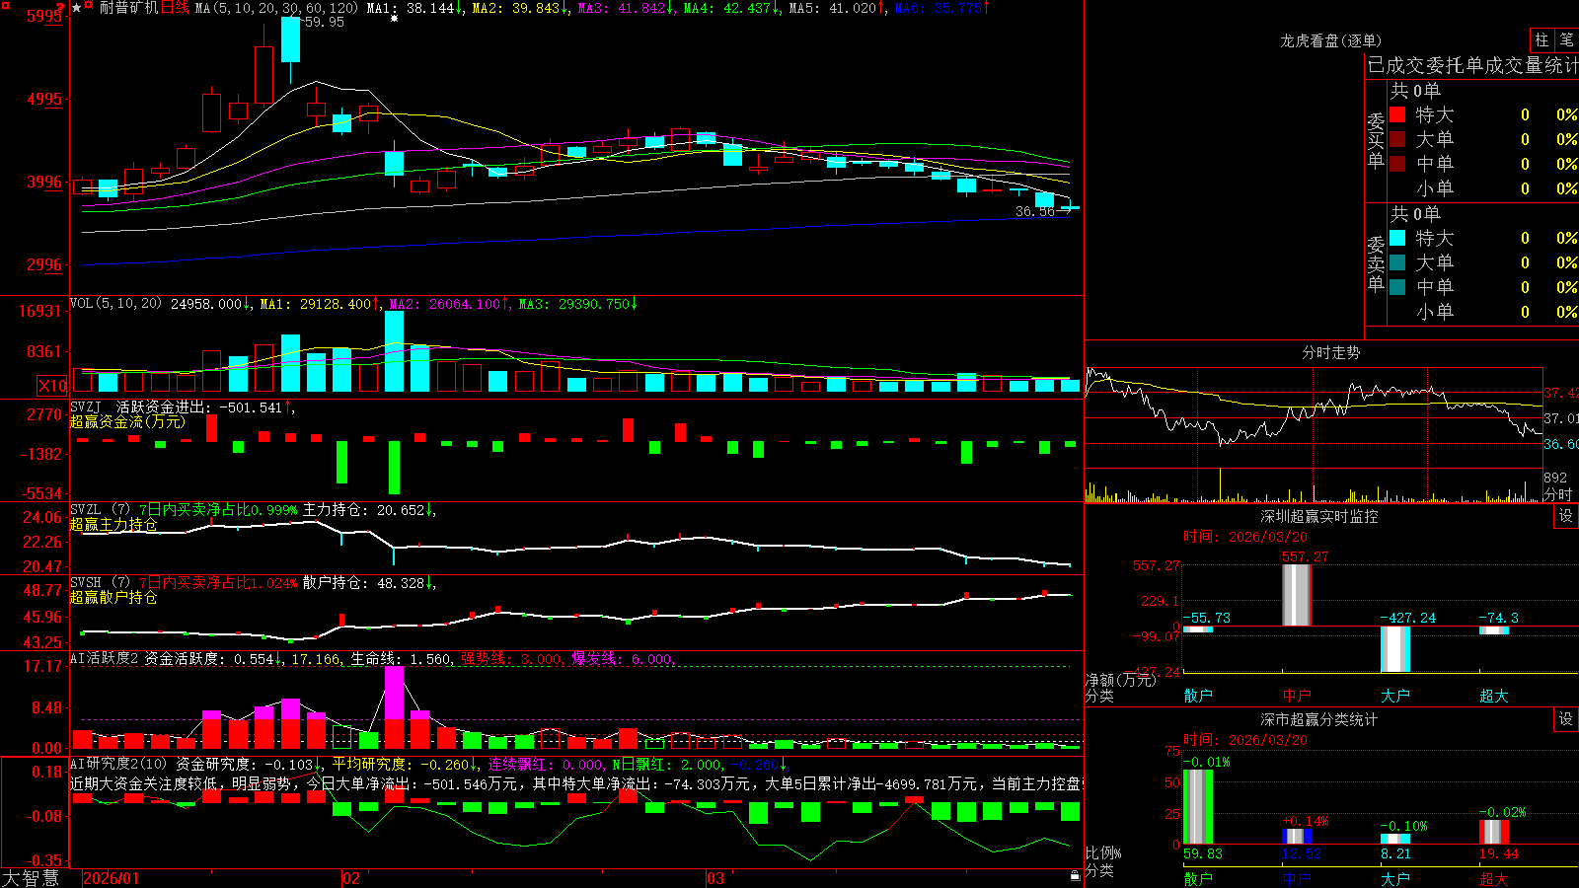This screenshot has height=888, width=1579.
Task: Click the white asterisk marker below MA1 label
Action: pos(395,20)
